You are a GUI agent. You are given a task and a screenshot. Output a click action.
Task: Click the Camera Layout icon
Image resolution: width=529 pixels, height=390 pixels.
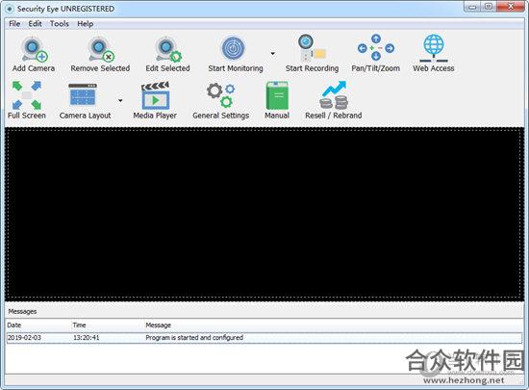tap(83, 95)
